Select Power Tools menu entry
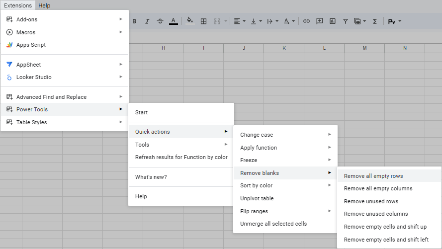The height and width of the screenshot is (249, 442). 65,109
